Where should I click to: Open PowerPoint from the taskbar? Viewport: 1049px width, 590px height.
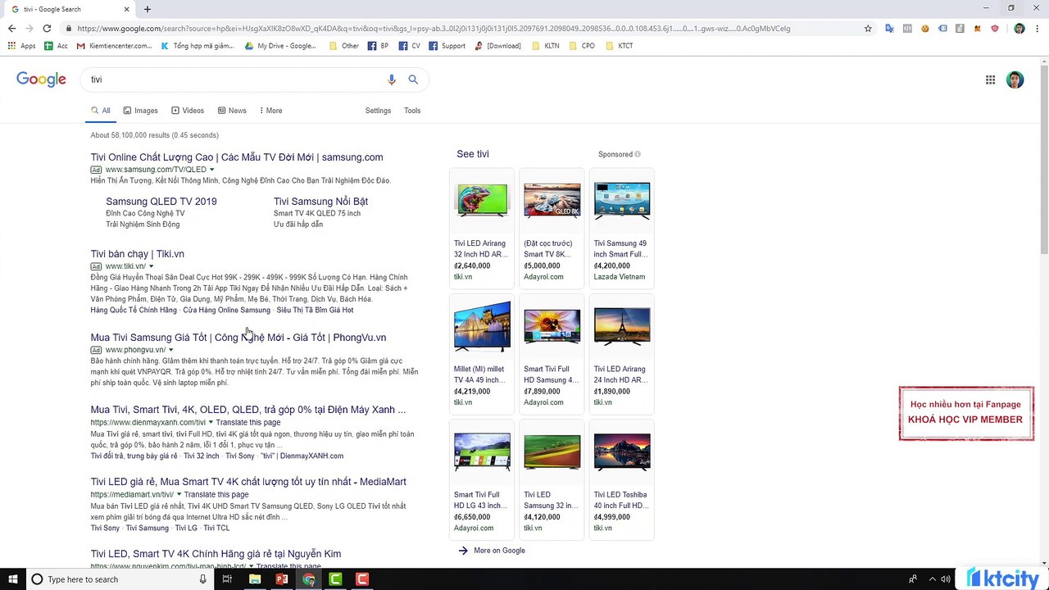click(282, 579)
